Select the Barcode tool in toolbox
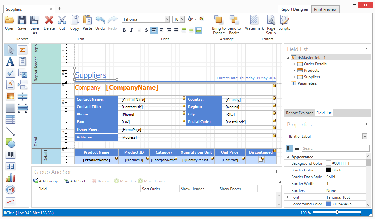375x219 pixels. coord(10,155)
